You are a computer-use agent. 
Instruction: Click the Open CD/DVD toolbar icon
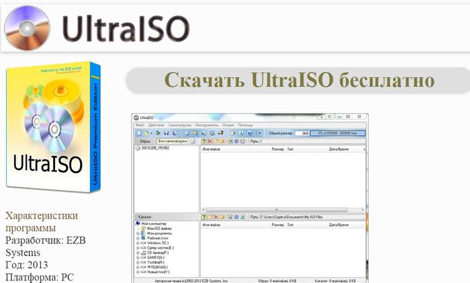[158, 133]
